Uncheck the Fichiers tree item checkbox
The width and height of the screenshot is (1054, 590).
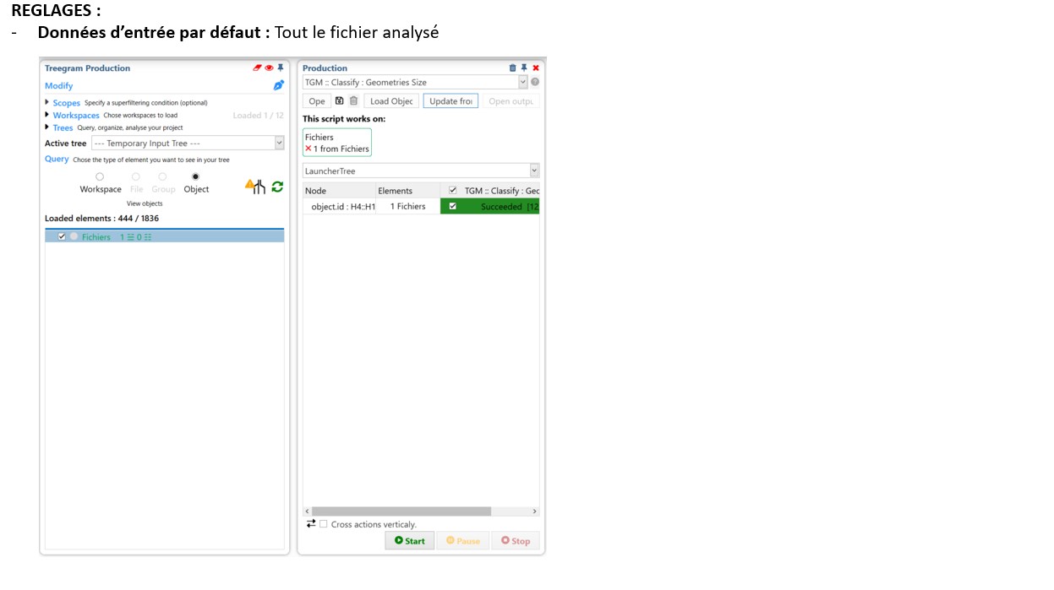[62, 237]
